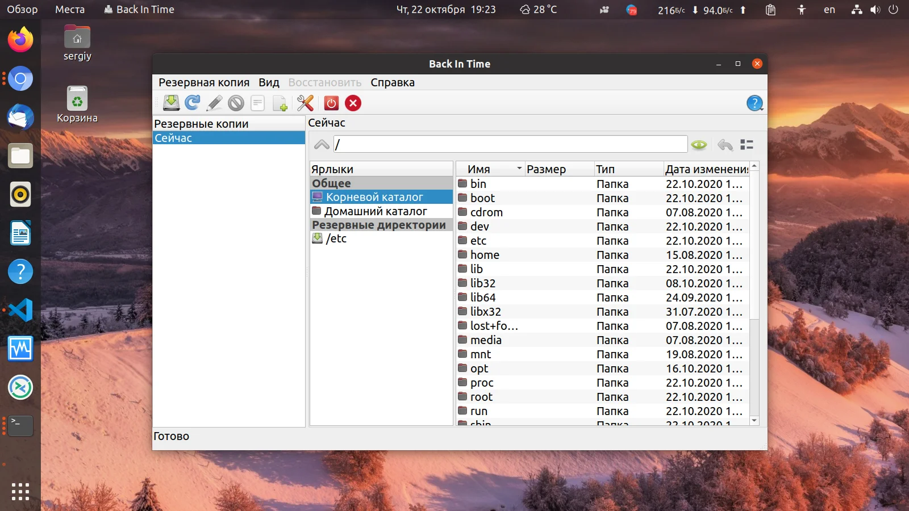The image size is (909, 511).
Task: Open help via blue question mark icon
Action: tap(754, 103)
